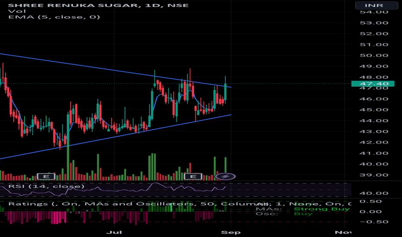The image size is (402, 237).
Task: Click the Vol indicator label
Action: point(17,11)
